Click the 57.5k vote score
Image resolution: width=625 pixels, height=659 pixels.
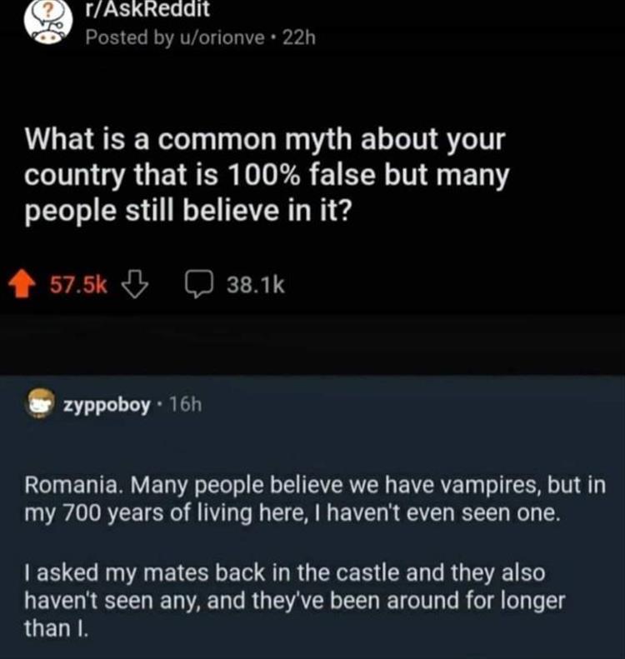coord(79,286)
